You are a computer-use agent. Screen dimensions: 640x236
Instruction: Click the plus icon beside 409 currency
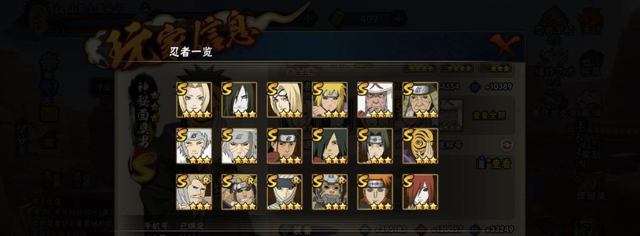[x=399, y=18]
